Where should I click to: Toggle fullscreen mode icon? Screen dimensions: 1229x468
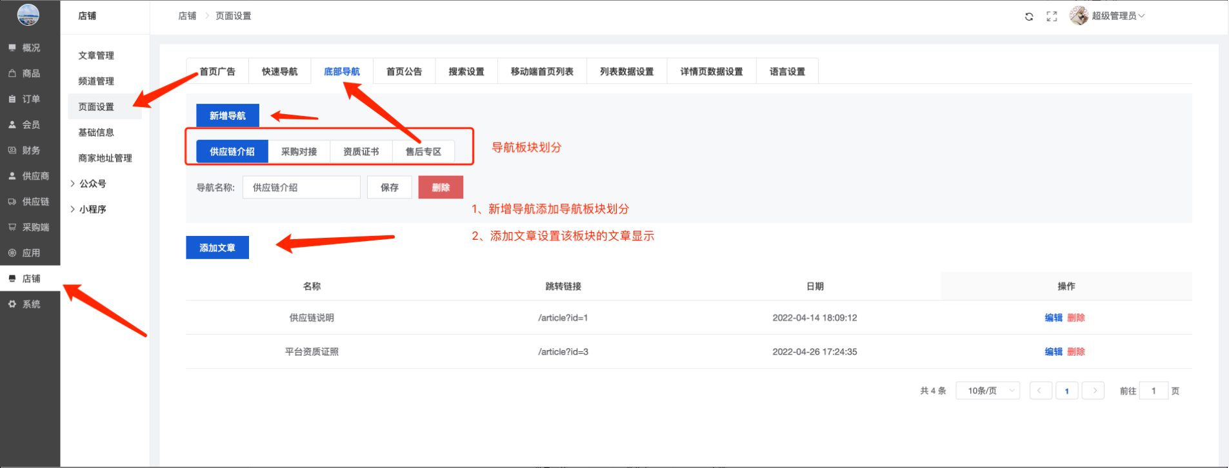(x=1052, y=17)
